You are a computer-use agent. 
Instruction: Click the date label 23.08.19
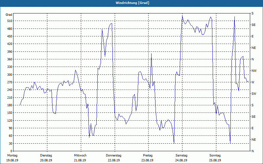pos(147,160)
